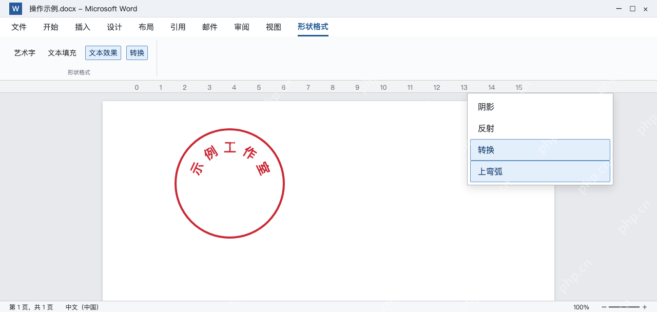
Task: Click the 第 1 页，共 1 页 status
Action: tap(31, 307)
